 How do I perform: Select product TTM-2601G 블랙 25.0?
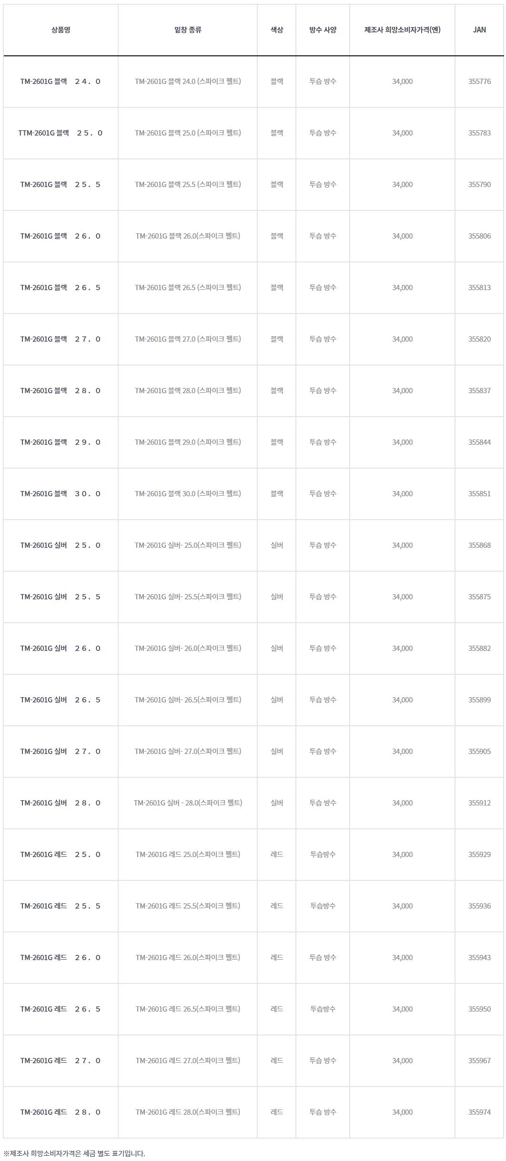click(61, 133)
